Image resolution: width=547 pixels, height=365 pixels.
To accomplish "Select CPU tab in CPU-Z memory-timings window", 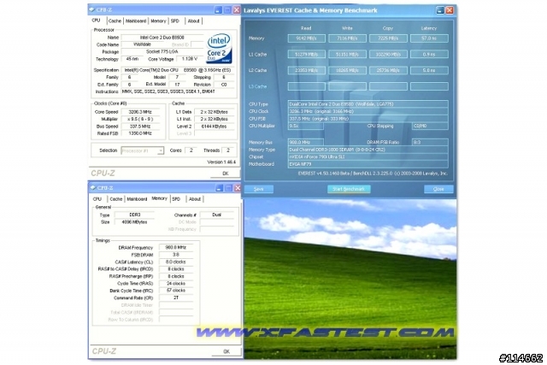I will point(97,199).
